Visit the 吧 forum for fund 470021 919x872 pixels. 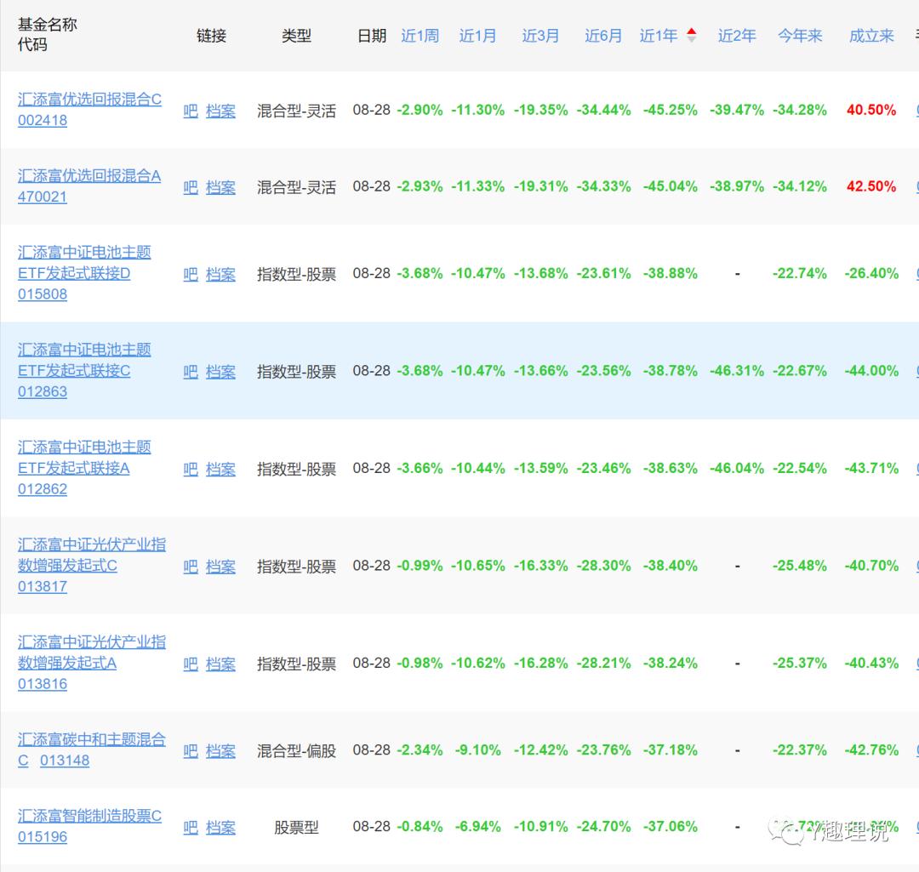191,187
